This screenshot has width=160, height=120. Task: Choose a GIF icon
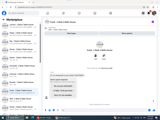tap(58, 110)
